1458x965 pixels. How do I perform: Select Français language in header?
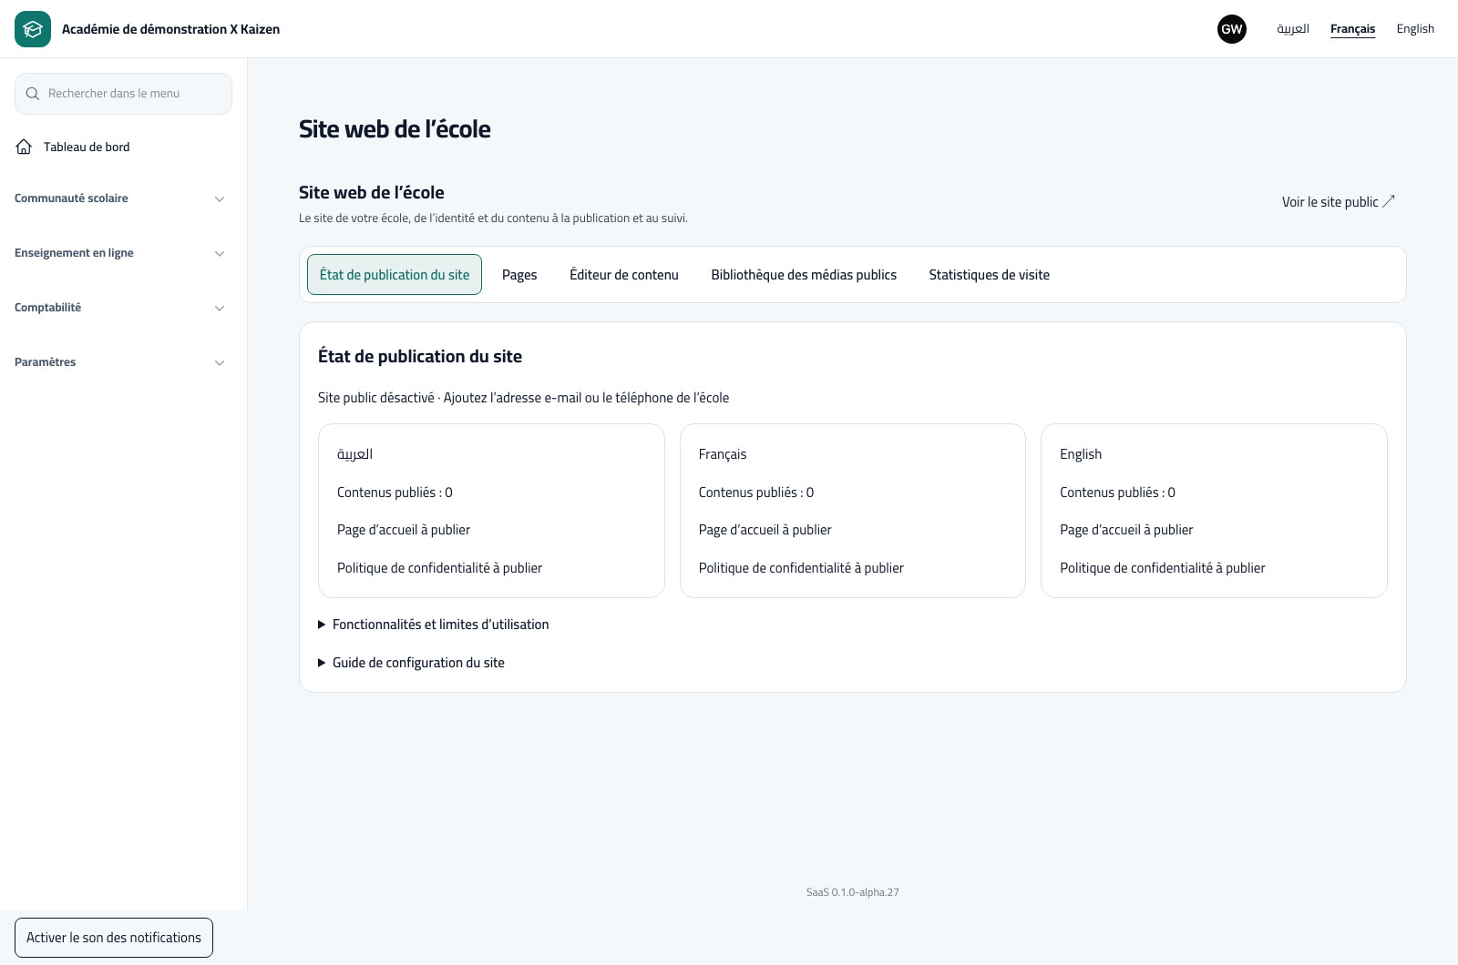click(x=1353, y=29)
